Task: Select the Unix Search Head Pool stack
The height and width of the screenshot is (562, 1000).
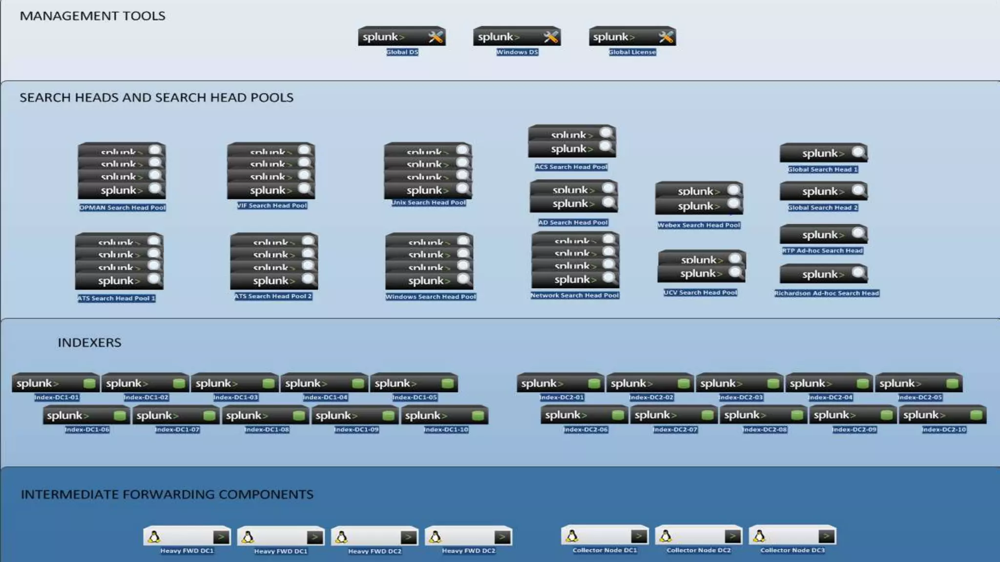Action: (428, 171)
